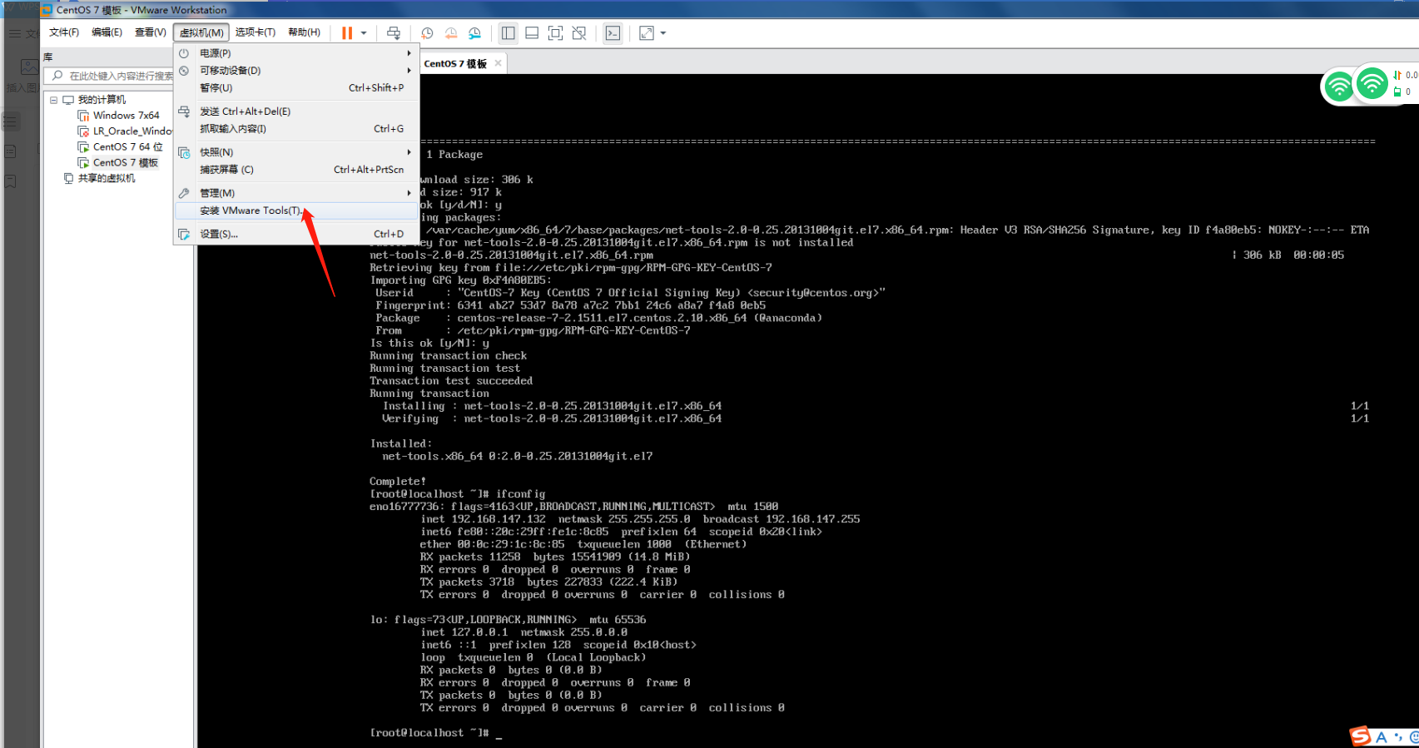Close the 虚拟机(M) menu from the menu bar
Screen dimensions: 1419x748
201,32
